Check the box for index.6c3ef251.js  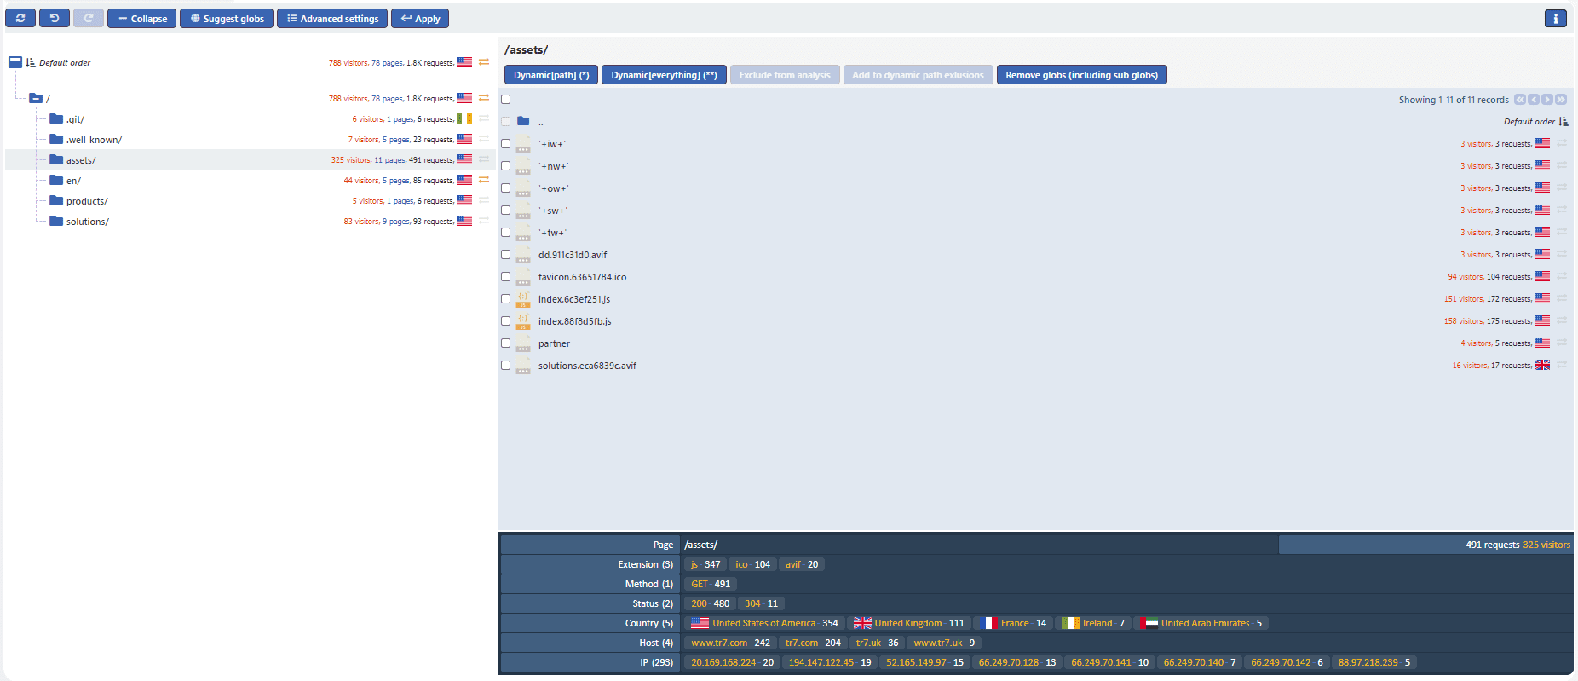coord(505,298)
